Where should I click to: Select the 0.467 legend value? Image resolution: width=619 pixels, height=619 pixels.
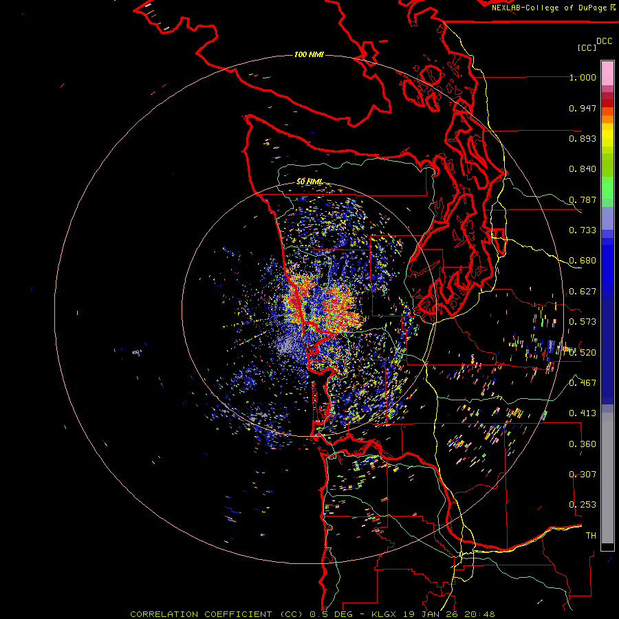tap(583, 382)
